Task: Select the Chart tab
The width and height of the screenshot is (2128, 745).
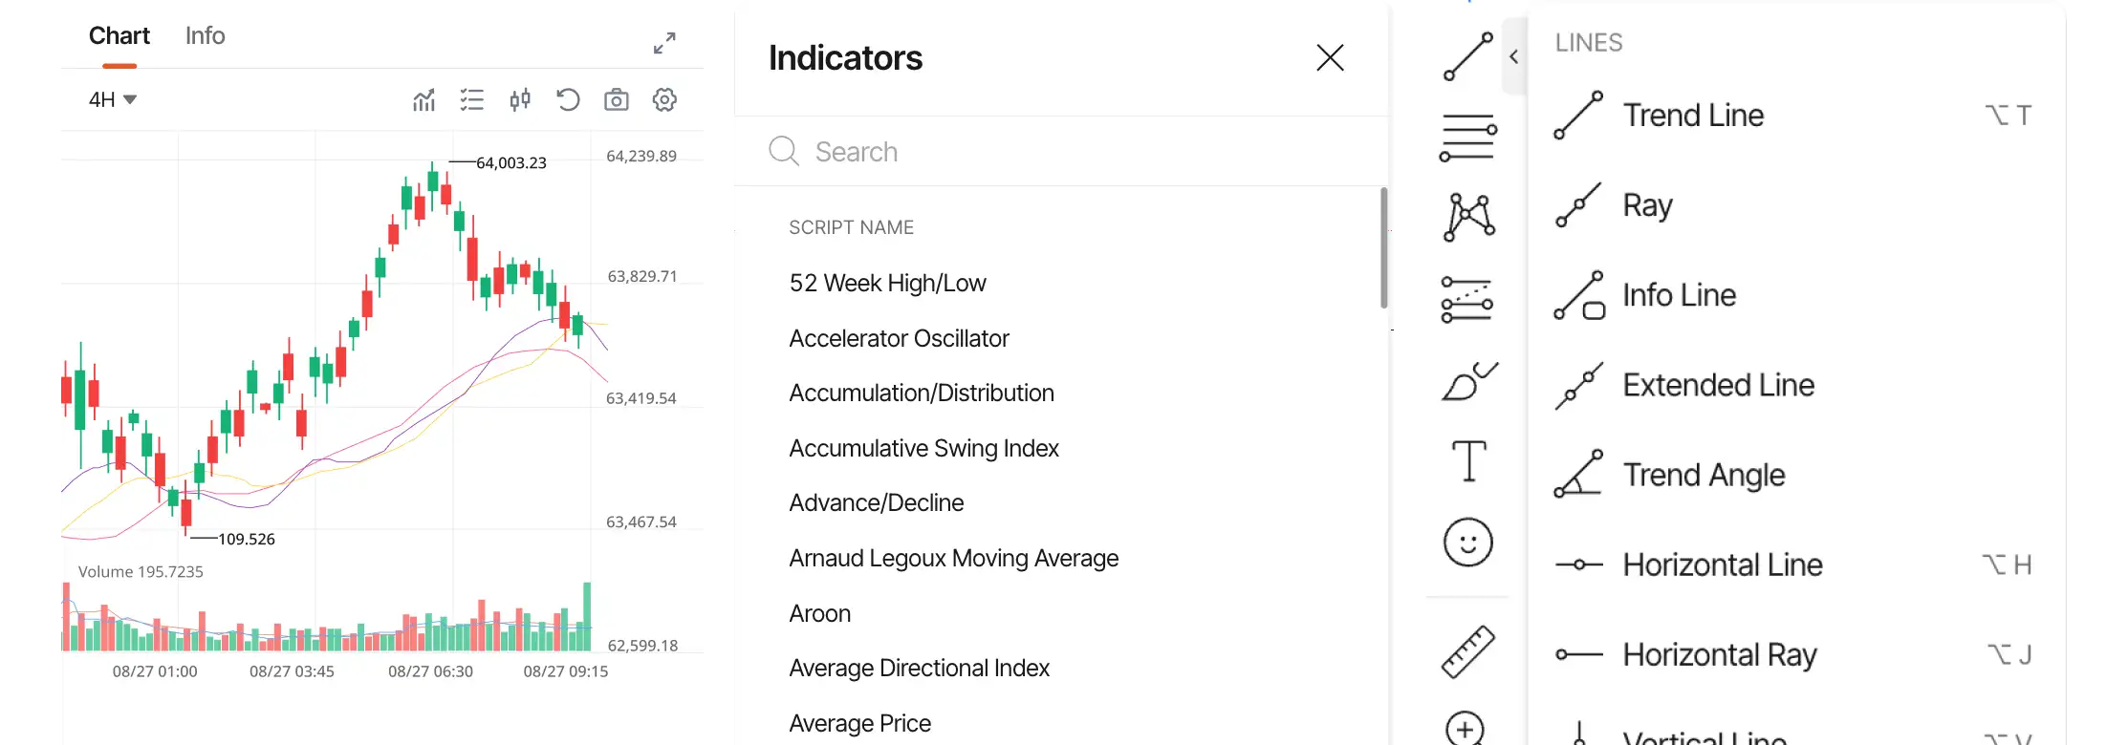Action: click(119, 36)
